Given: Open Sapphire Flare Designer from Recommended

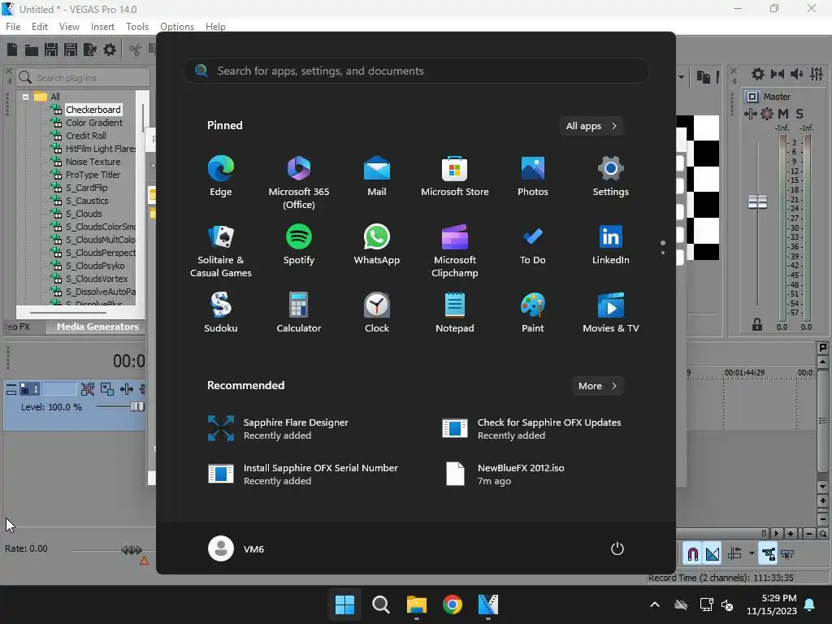Looking at the screenshot, I should [278, 429].
